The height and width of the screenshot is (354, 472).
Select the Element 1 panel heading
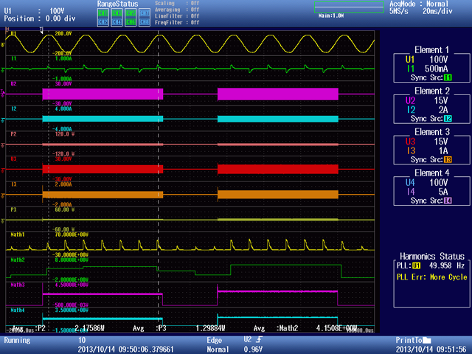pyautogui.click(x=431, y=49)
